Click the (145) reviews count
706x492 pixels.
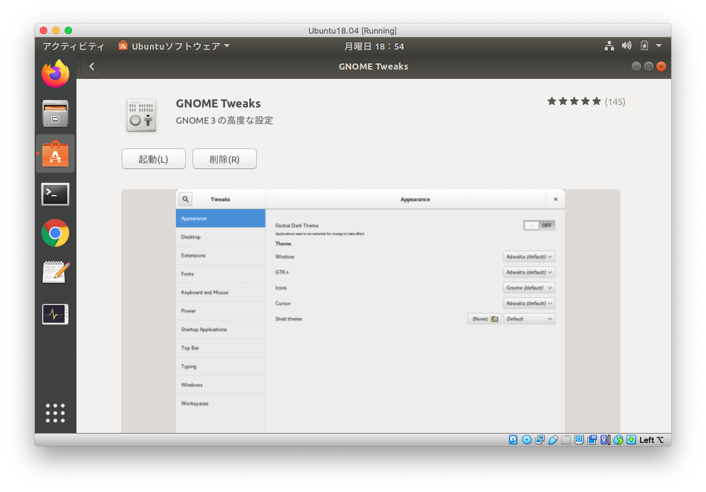[615, 102]
